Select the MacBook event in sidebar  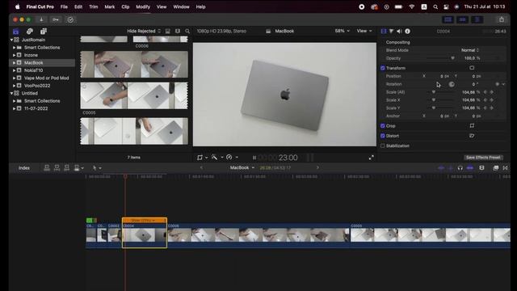[x=42, y=63]
